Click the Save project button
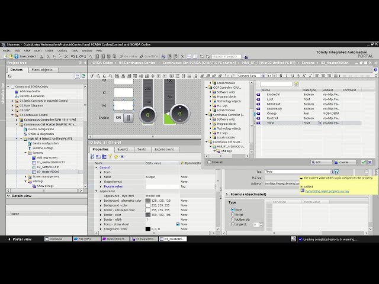The image size is (379, 284). pyautogui.click(x=25, y=57)
